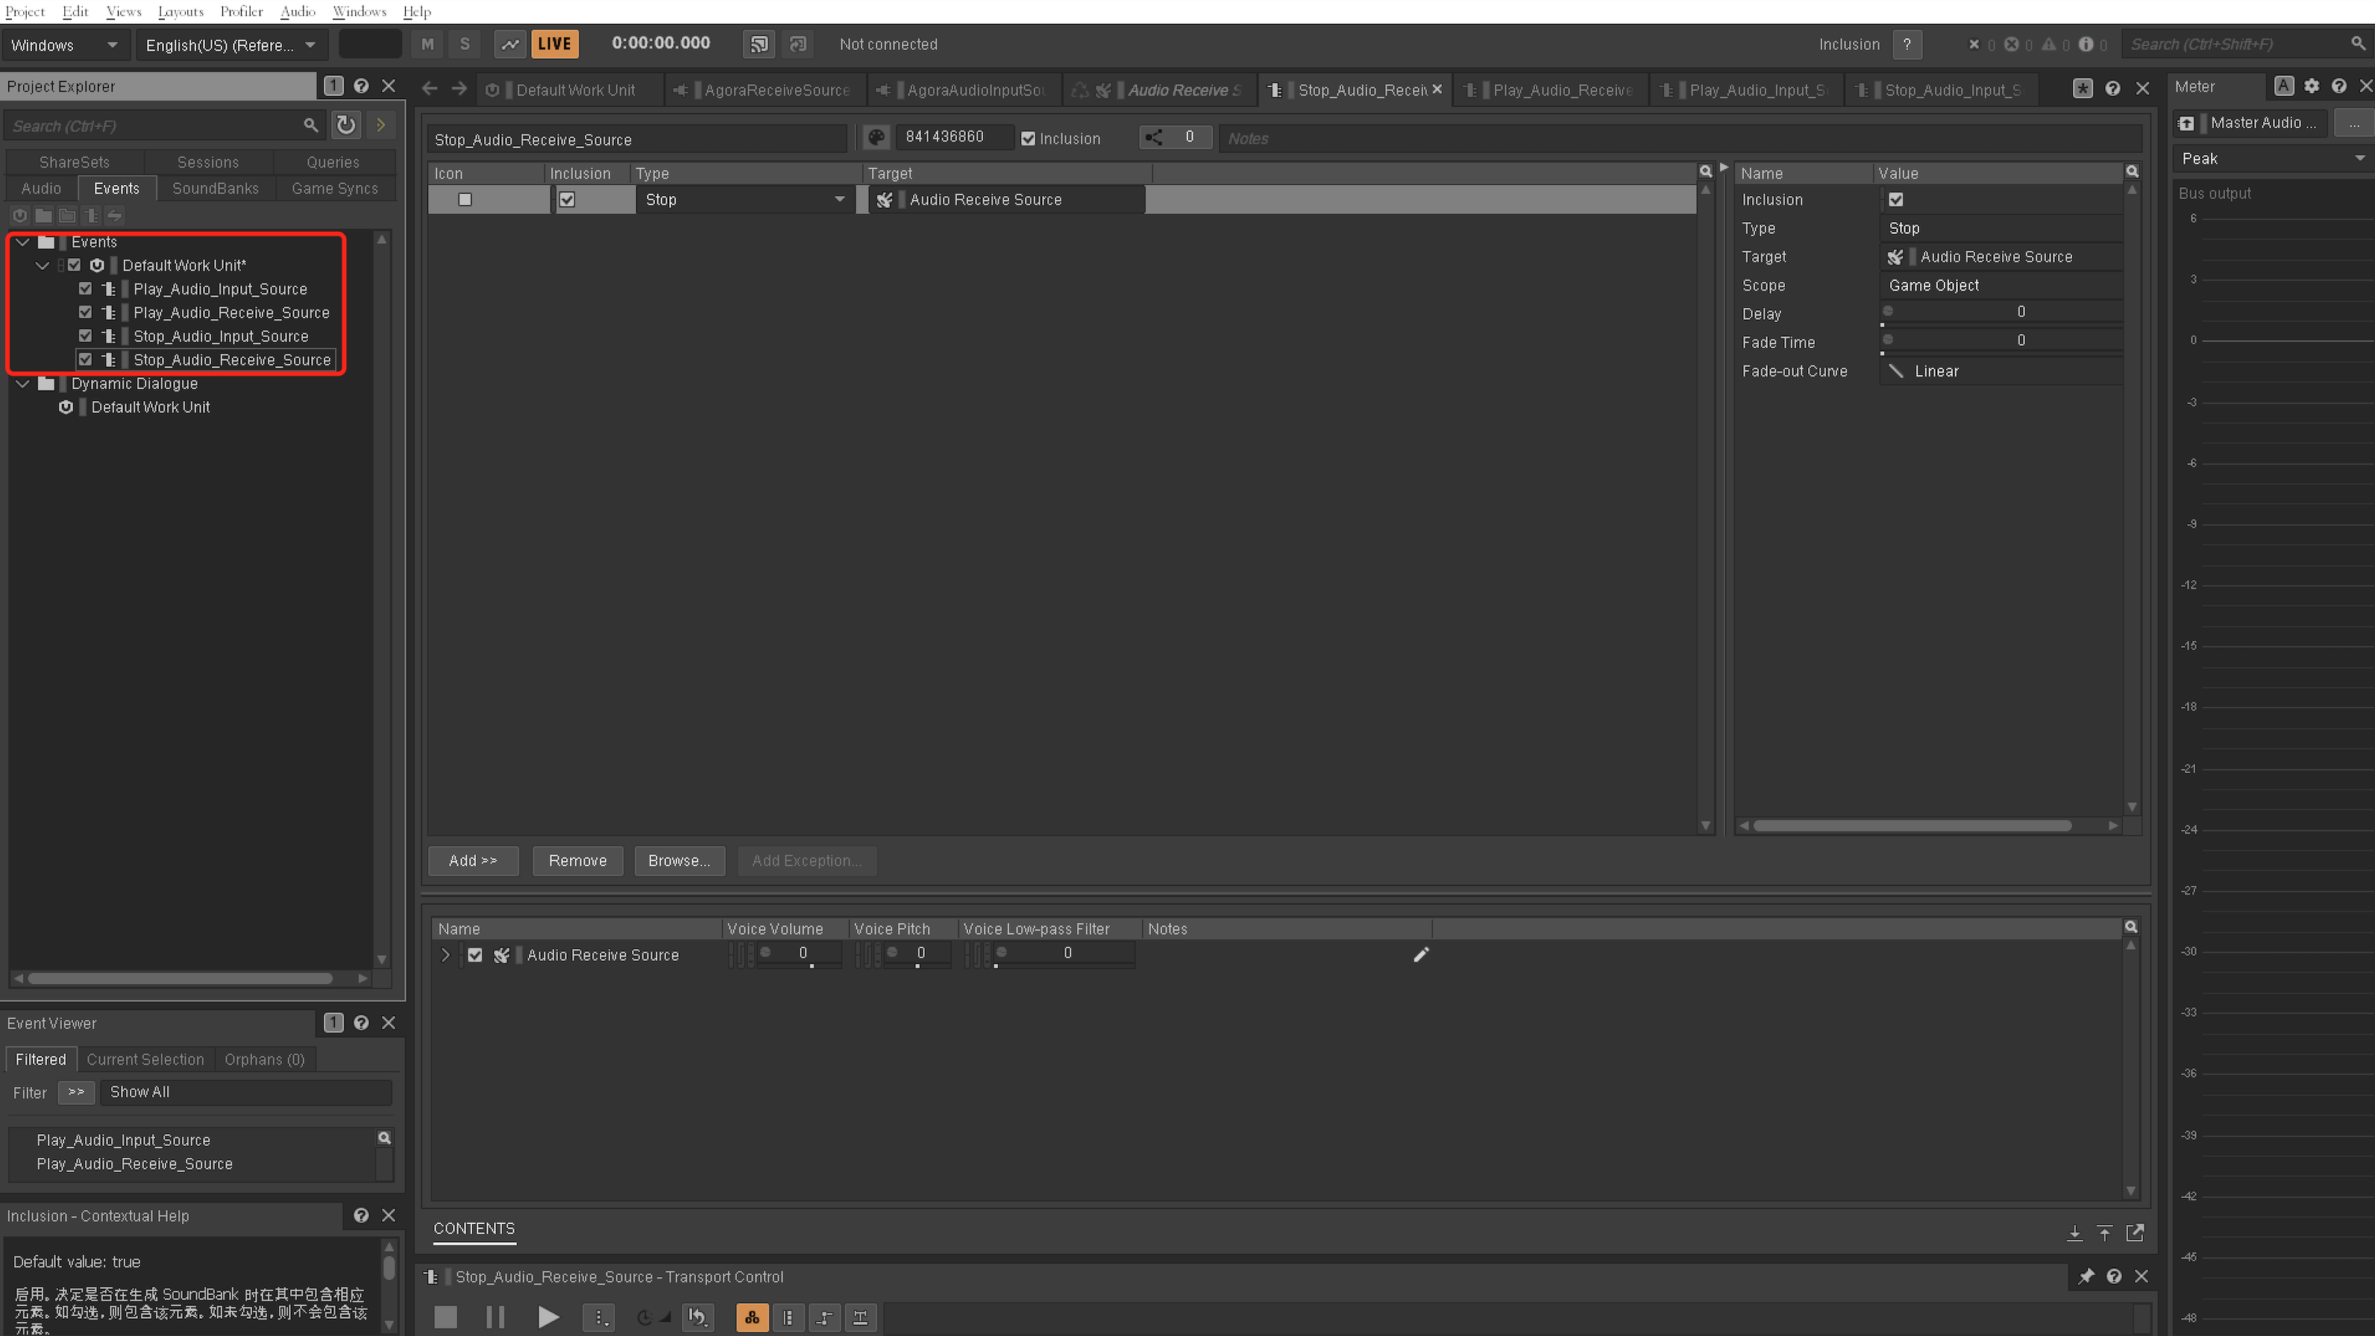Click the editor Back navigation arrow
The height and width of the screenshot is (1336, 2375).
tap(430, 89)
